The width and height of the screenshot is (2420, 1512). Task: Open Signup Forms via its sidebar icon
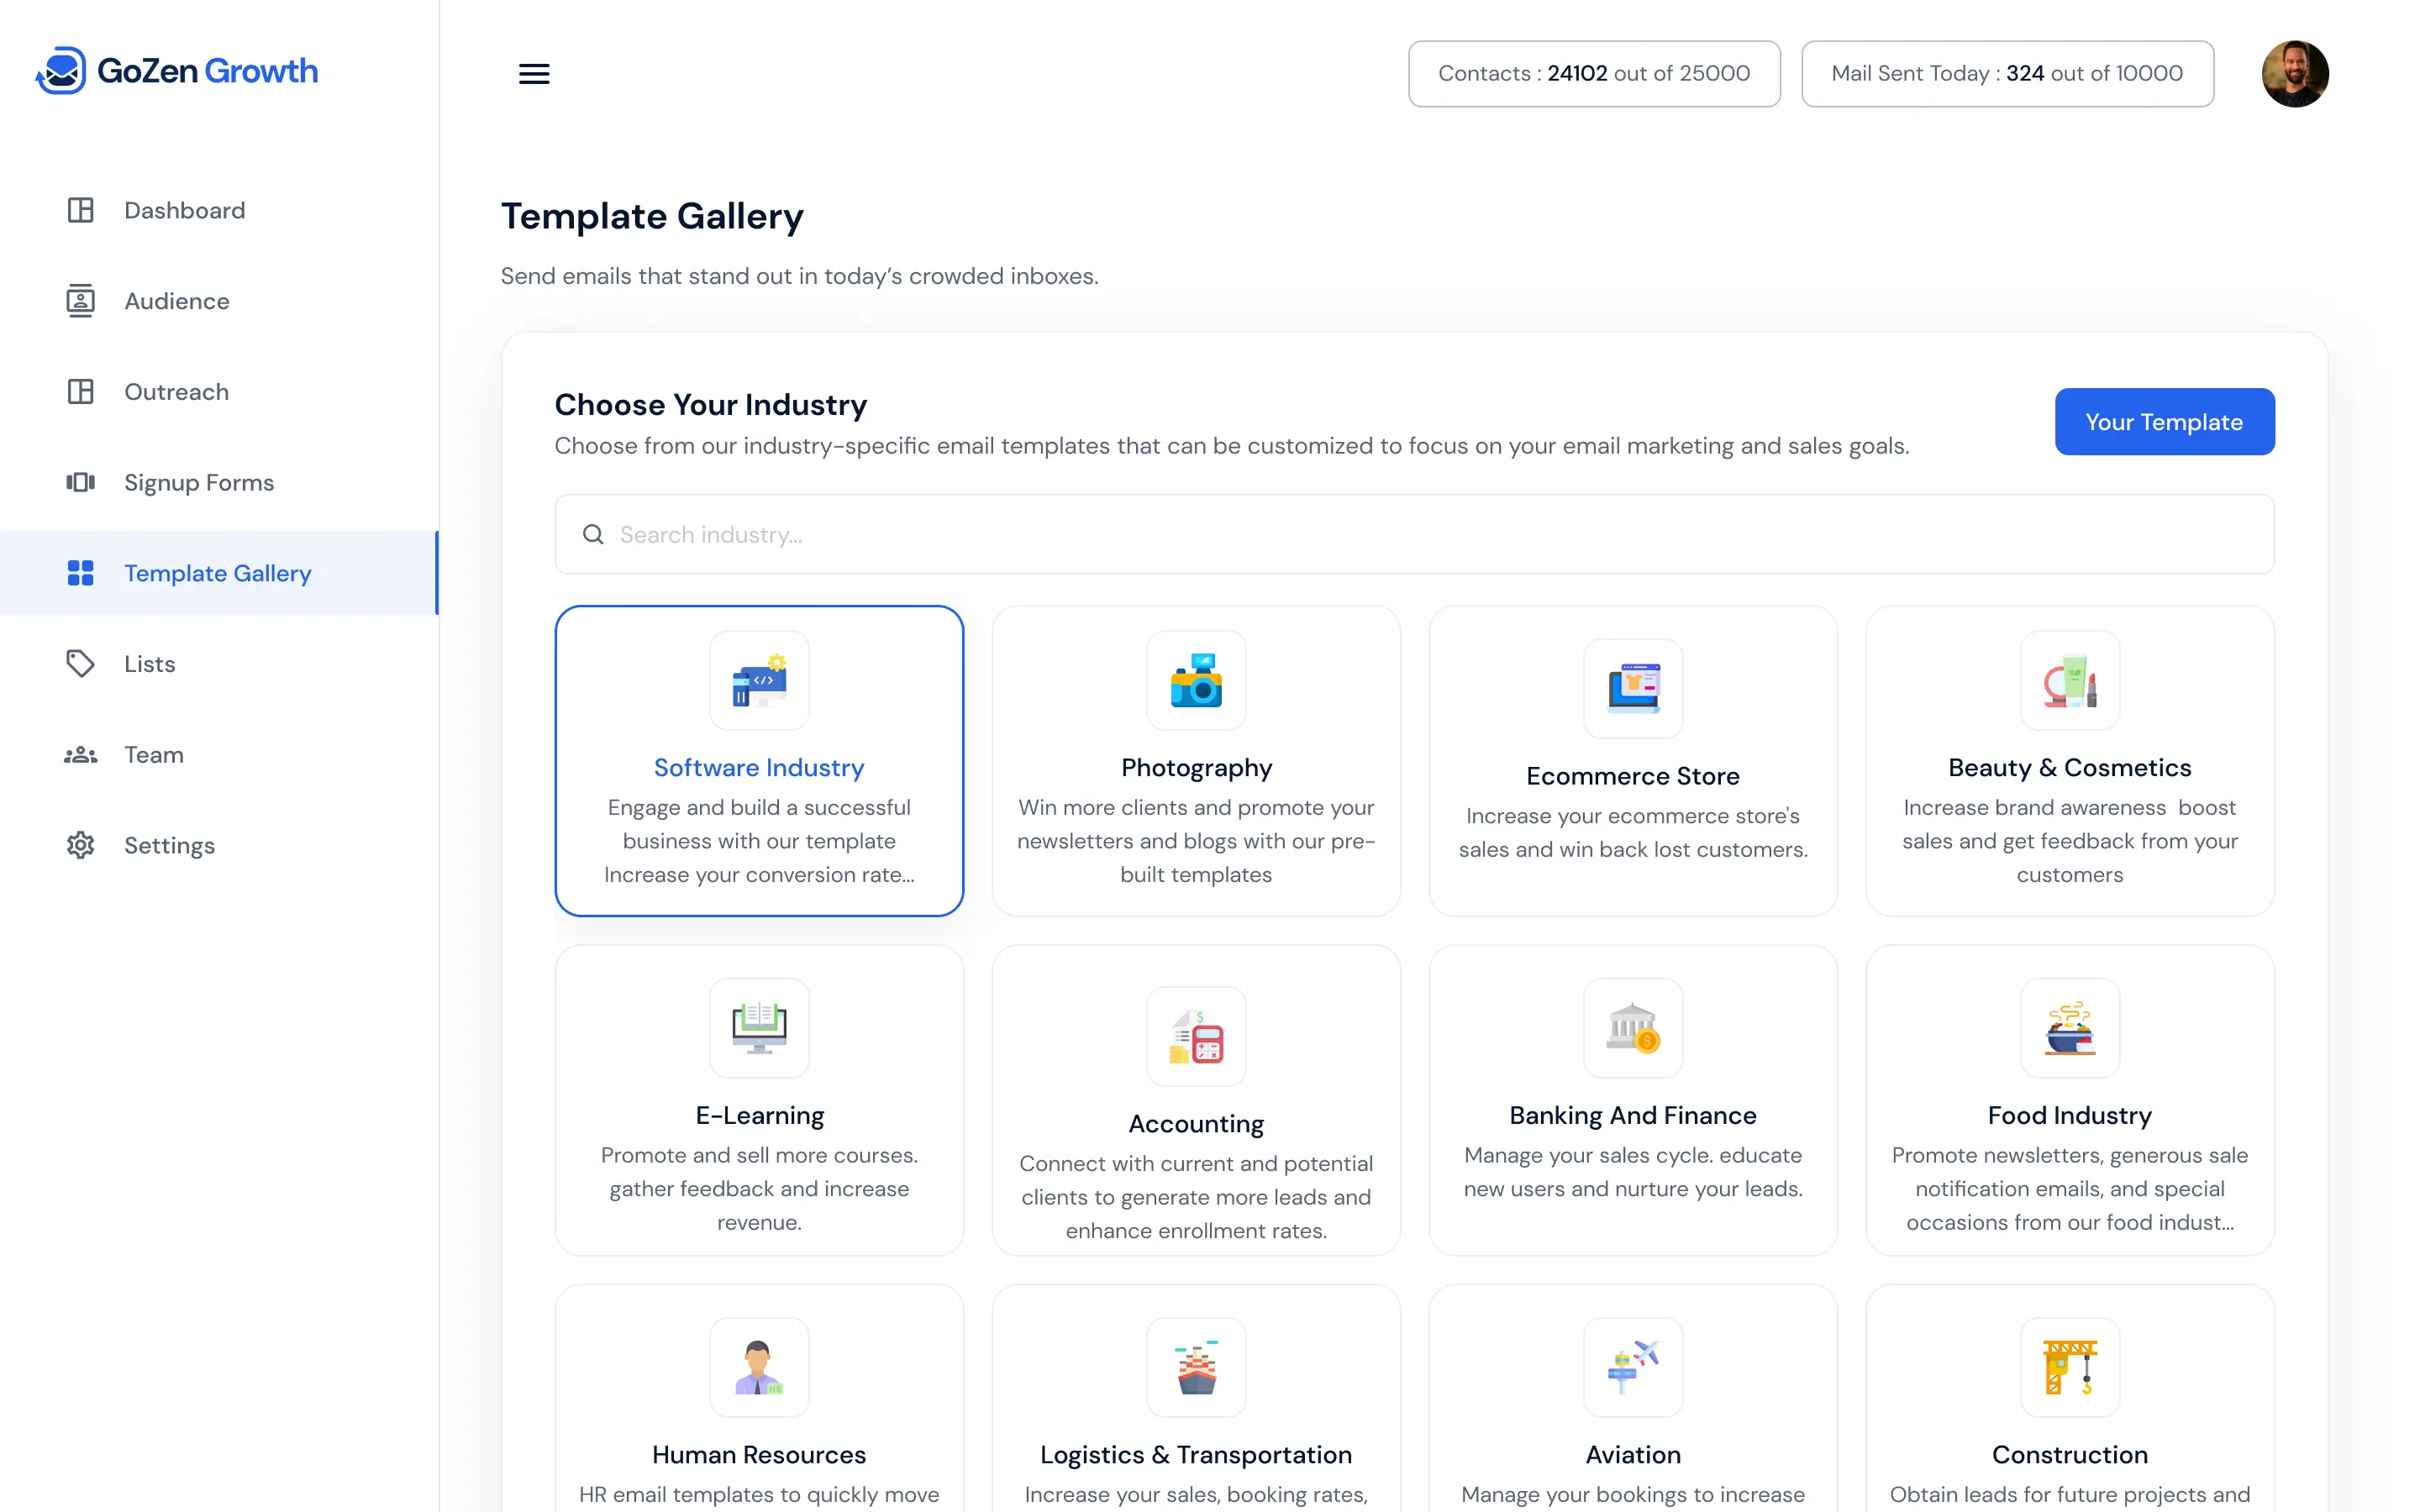(x=80, y=482)
